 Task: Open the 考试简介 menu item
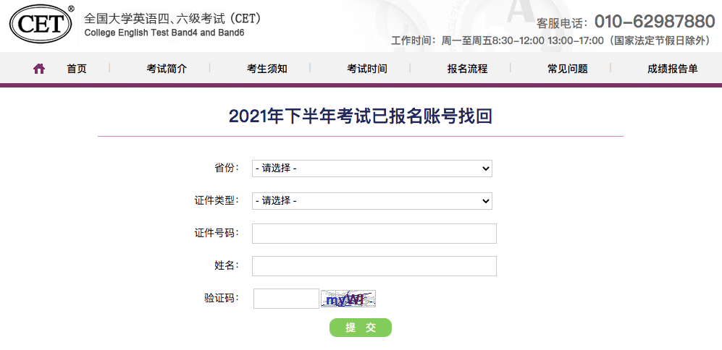click(167, 69)
